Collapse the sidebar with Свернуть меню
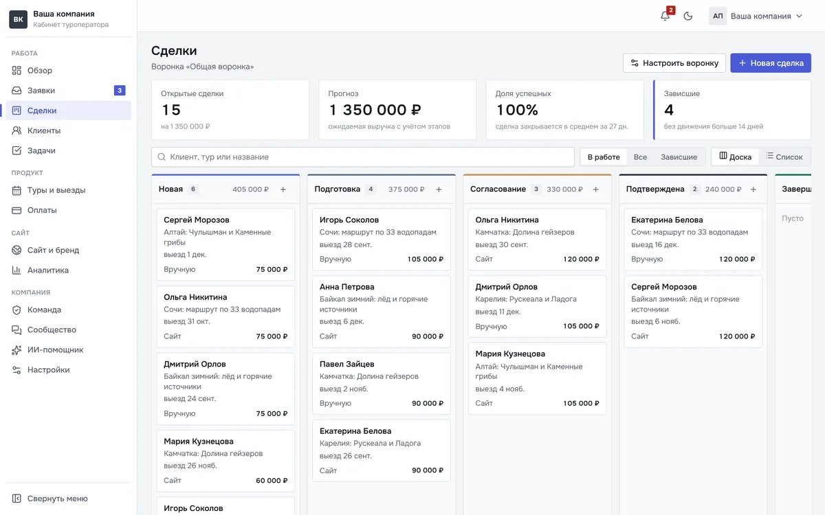The width and height of the screenshot is (825, 515). tap(68, 499)
